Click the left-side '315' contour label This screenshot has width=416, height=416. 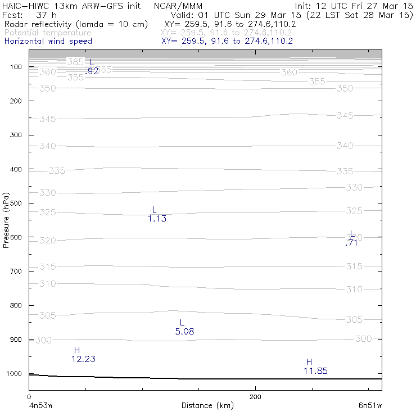coord(47,266)
